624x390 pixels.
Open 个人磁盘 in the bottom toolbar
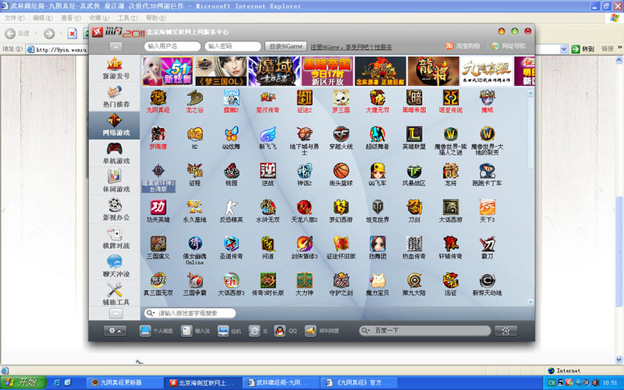coord(156,331)
